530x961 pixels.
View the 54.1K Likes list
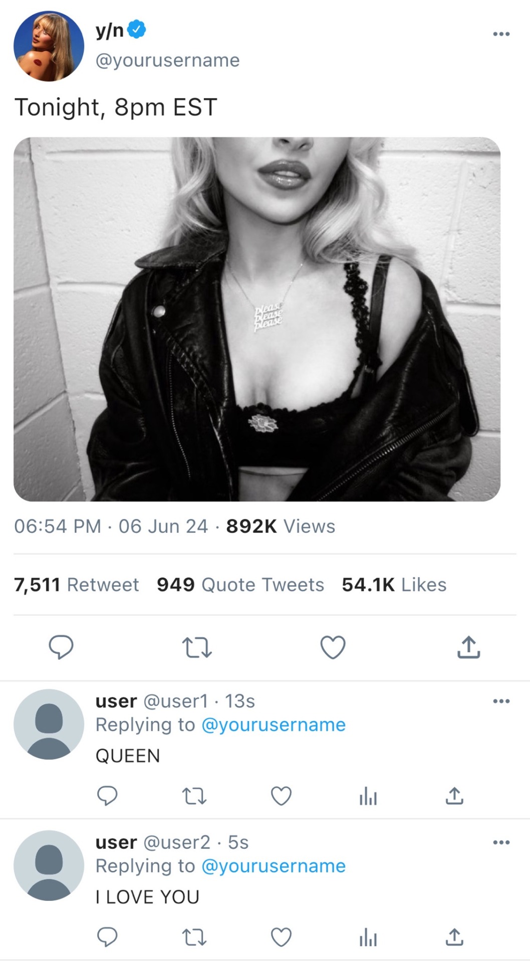[x=394, y=585]
